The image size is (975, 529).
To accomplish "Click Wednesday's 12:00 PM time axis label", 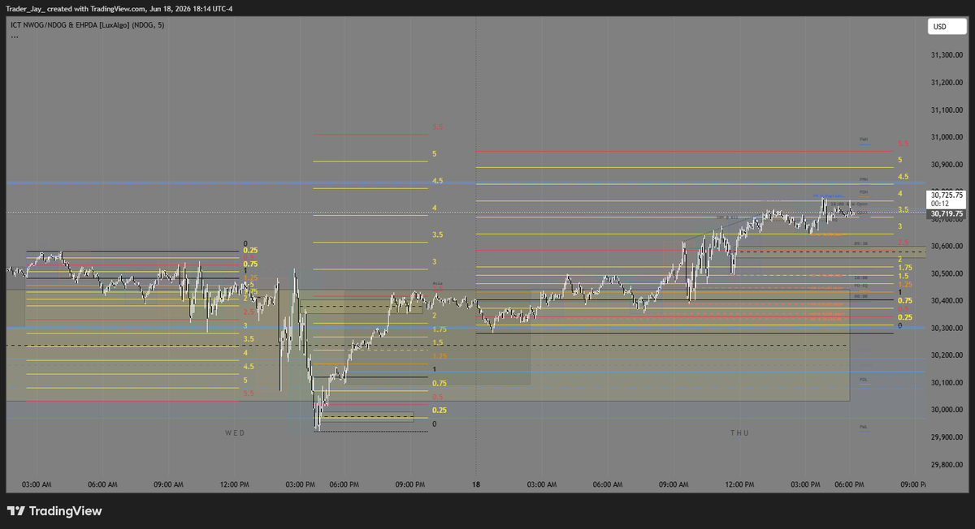I will click(234, 484).
